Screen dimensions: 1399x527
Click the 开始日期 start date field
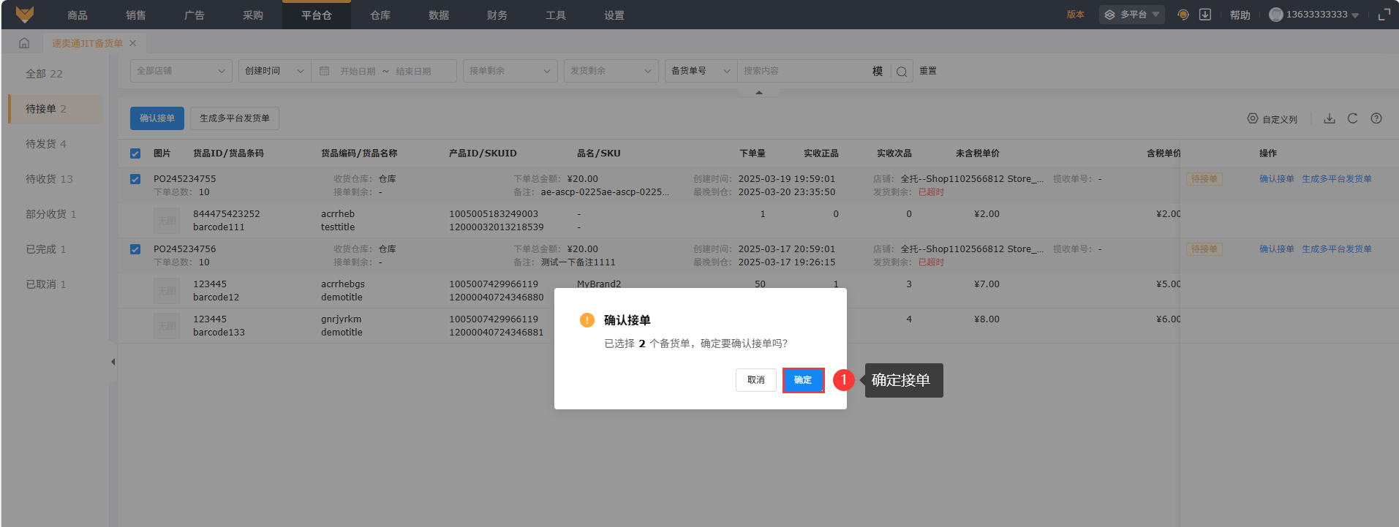pyautogui.click(x=358, y=72)
